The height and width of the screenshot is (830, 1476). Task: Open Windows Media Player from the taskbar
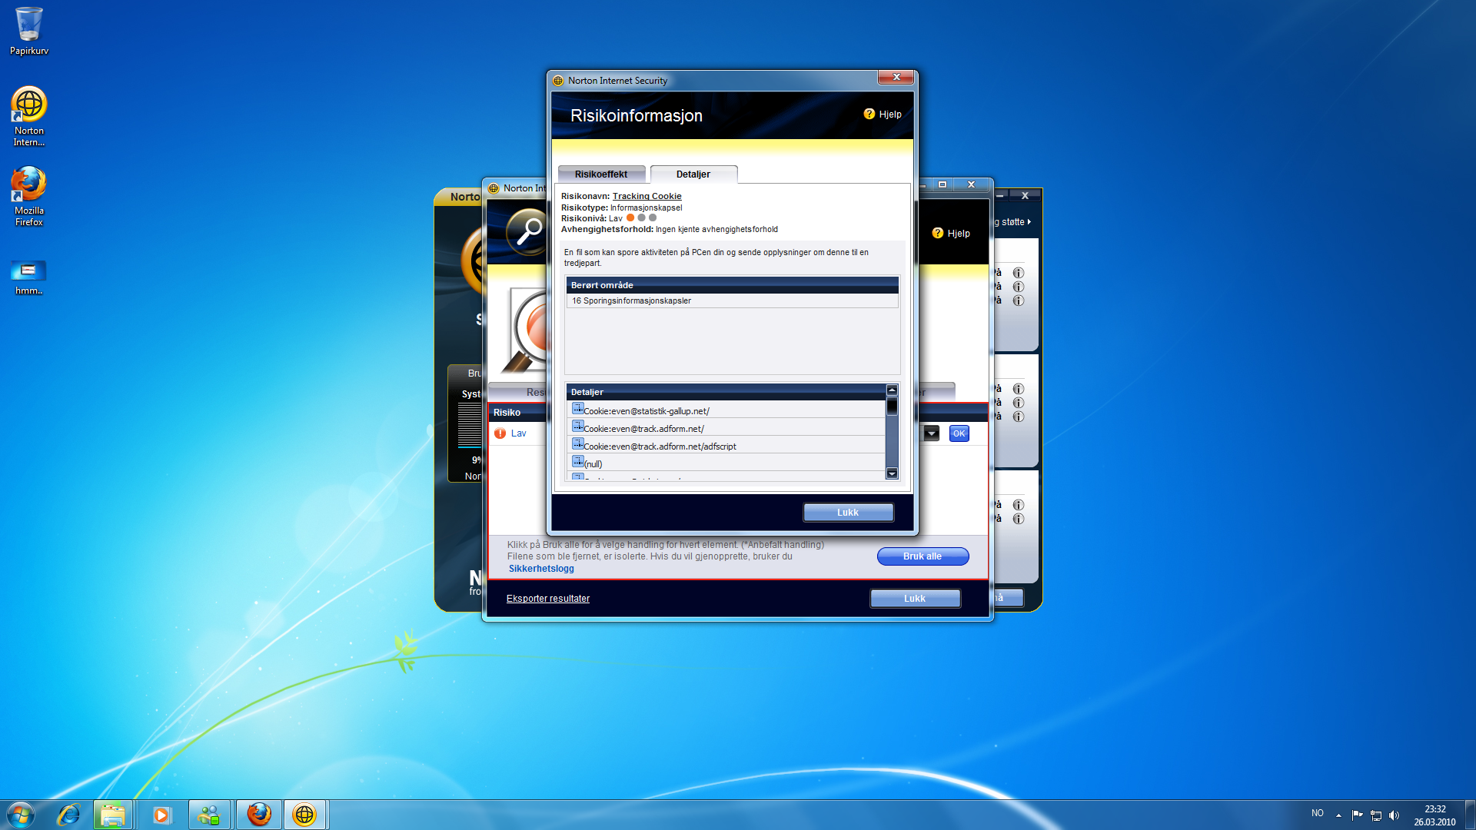161,815
